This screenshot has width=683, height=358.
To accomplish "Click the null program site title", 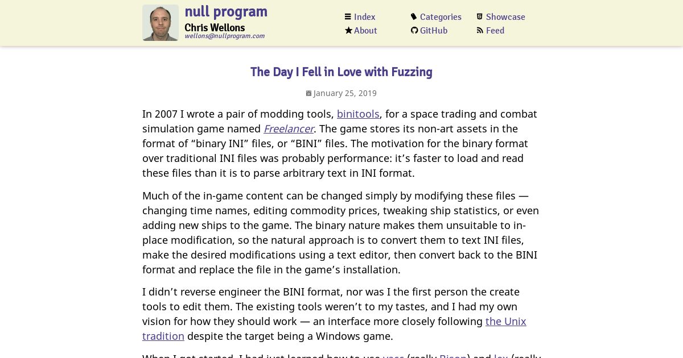I will (226, 11).
